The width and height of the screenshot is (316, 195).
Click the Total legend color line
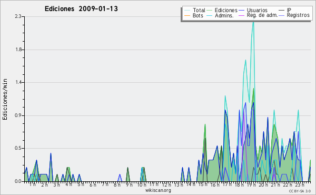pyautogui.click(x=187, y=11)
